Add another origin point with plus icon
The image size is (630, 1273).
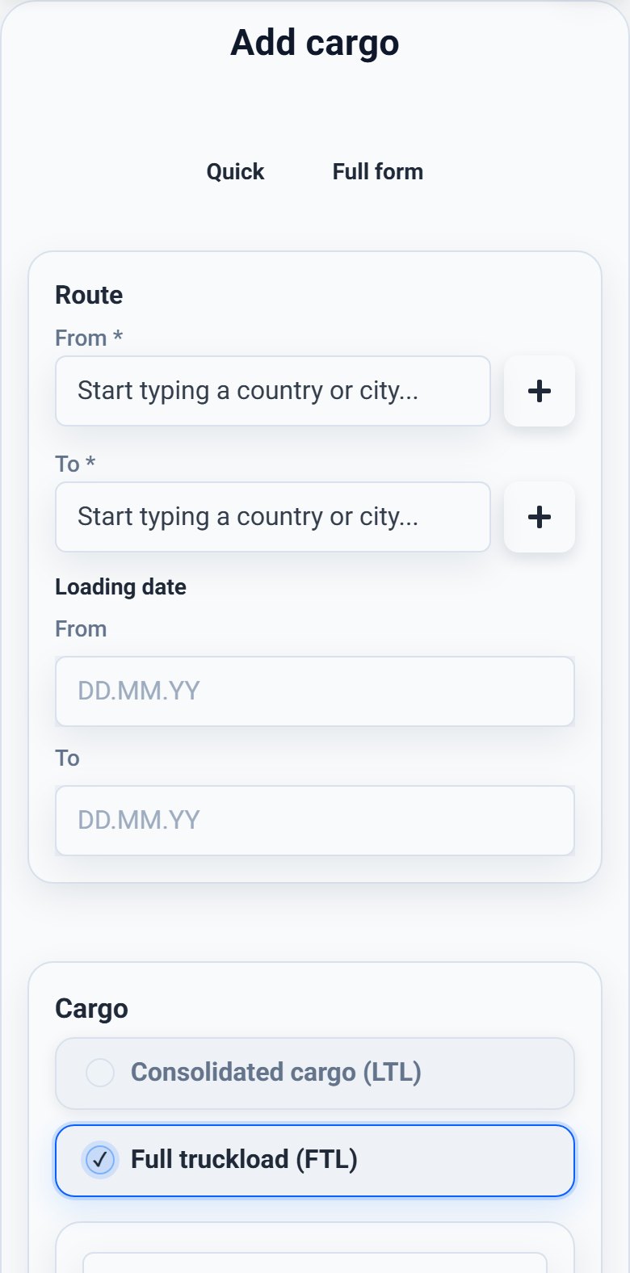(540, 391)
